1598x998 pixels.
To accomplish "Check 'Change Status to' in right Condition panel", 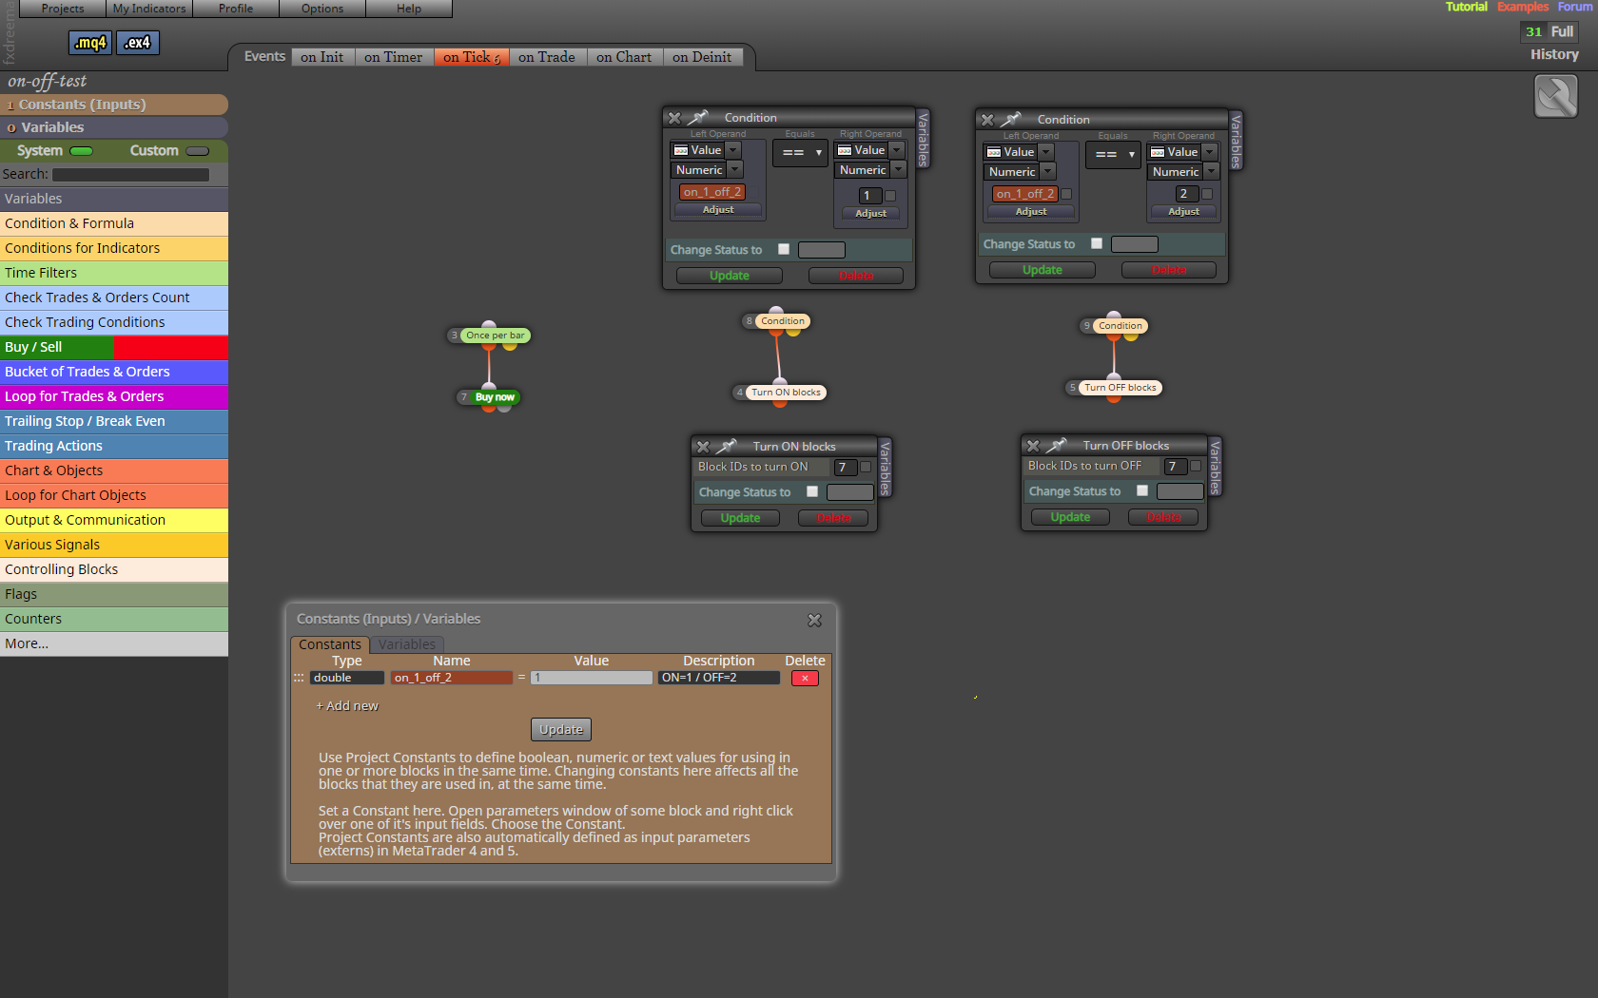I will coord(1097,243).
